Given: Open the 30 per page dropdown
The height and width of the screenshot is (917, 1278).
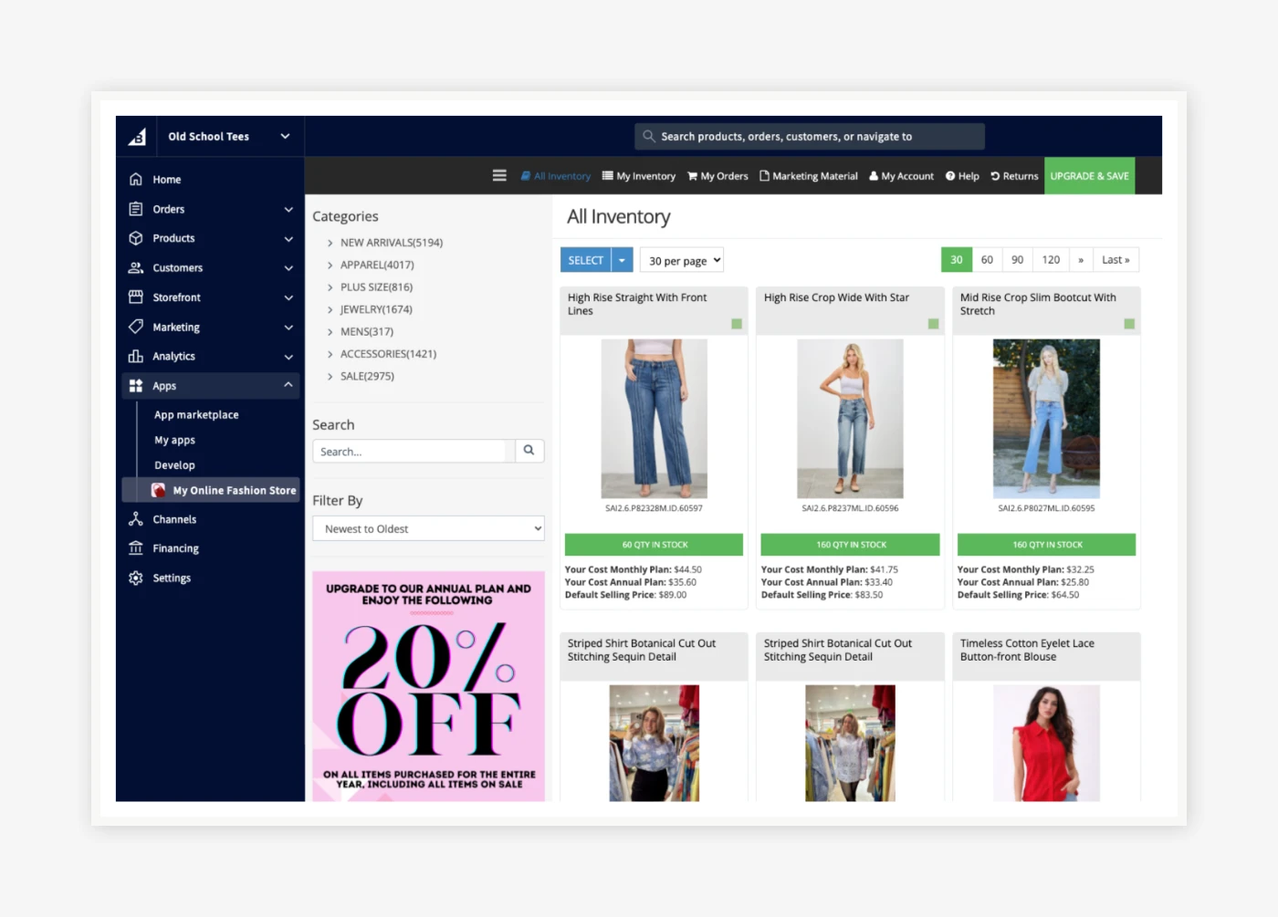Looking at the screenshot, I should [x=682, y=260].
